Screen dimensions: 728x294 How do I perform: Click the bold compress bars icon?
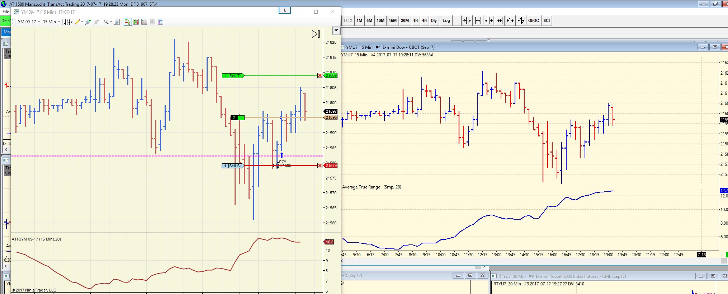tap(489, 20)
